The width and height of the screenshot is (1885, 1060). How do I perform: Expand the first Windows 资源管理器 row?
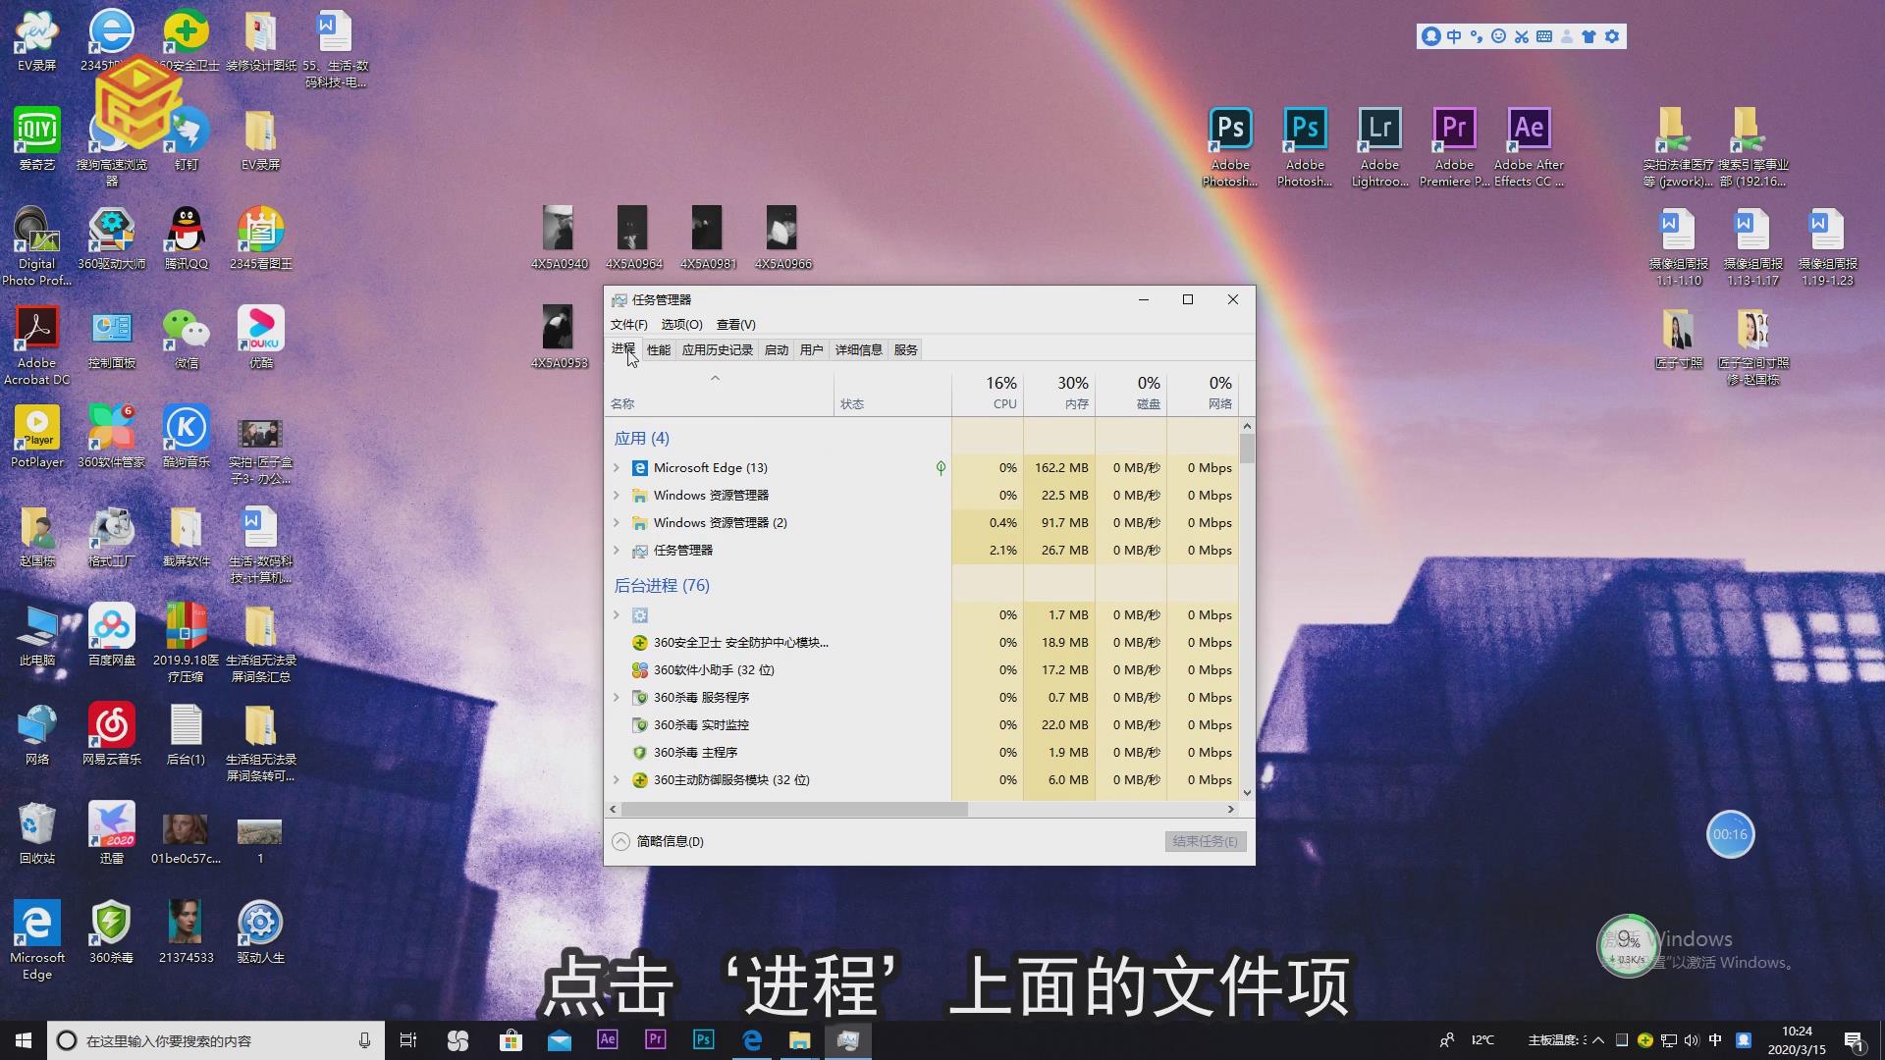pyautogui.click(x=617, y=496)
